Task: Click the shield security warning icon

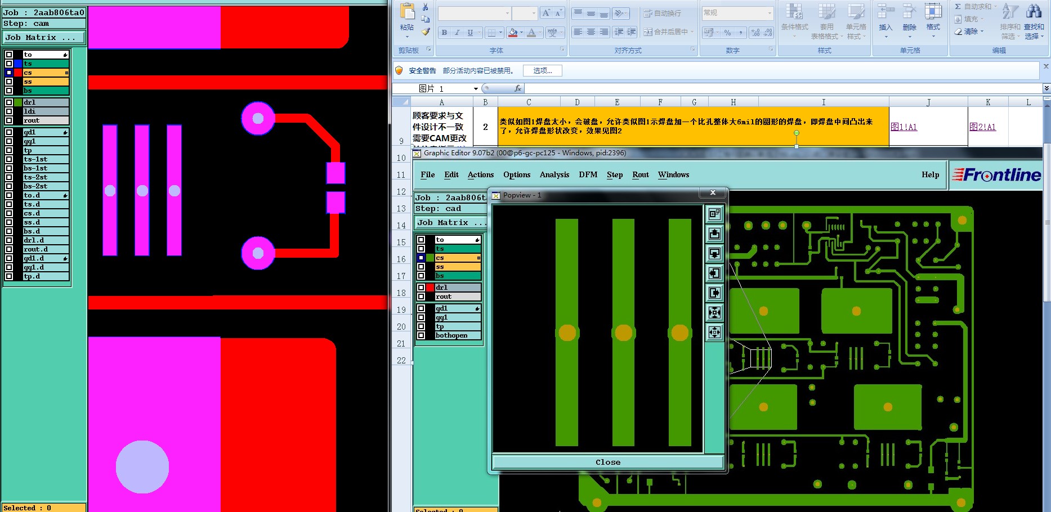Action: coord(399,70)
